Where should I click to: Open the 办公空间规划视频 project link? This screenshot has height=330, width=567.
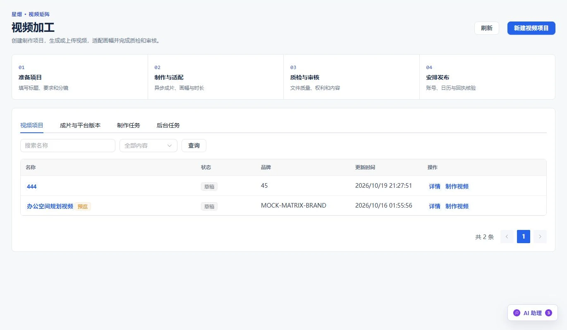(x=50, y=206)
